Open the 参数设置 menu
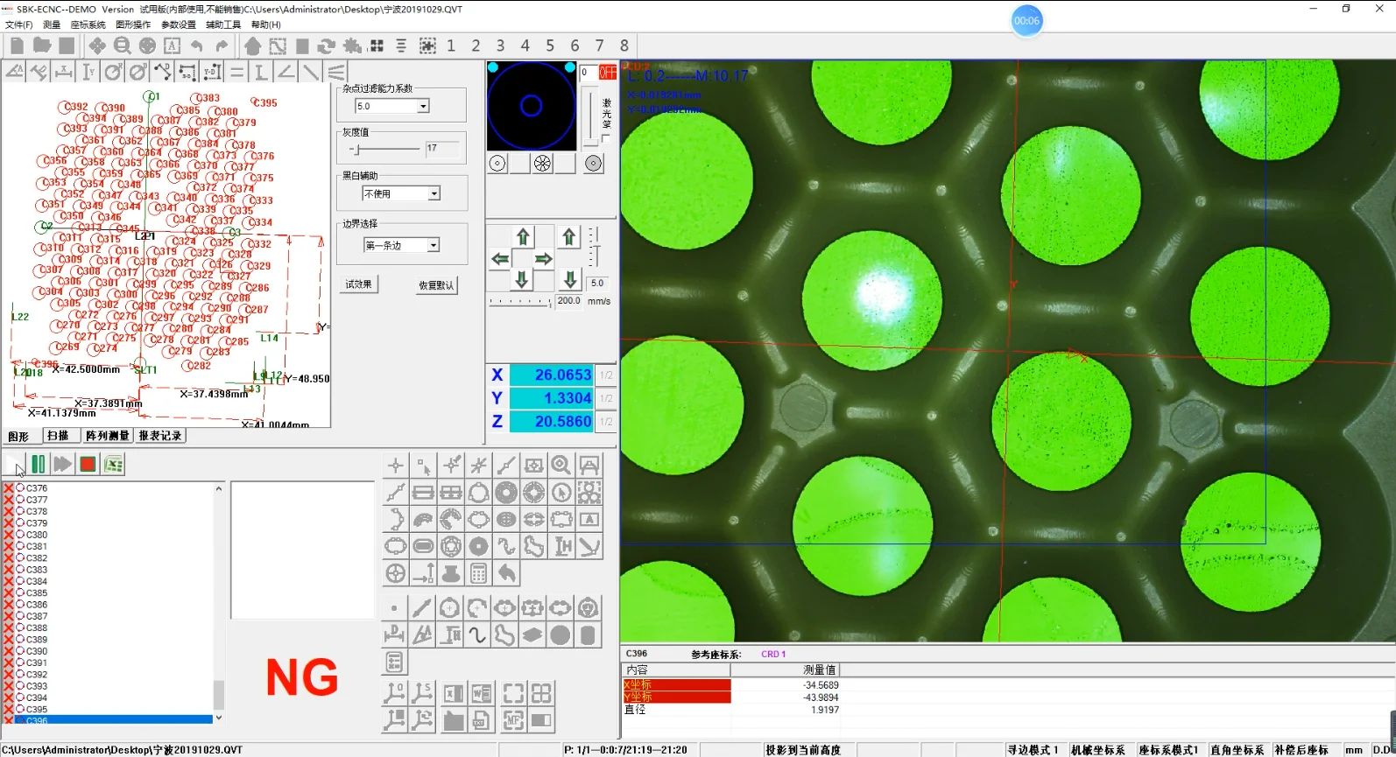Screen dimensions: 1396x757 tap(178, 25)
